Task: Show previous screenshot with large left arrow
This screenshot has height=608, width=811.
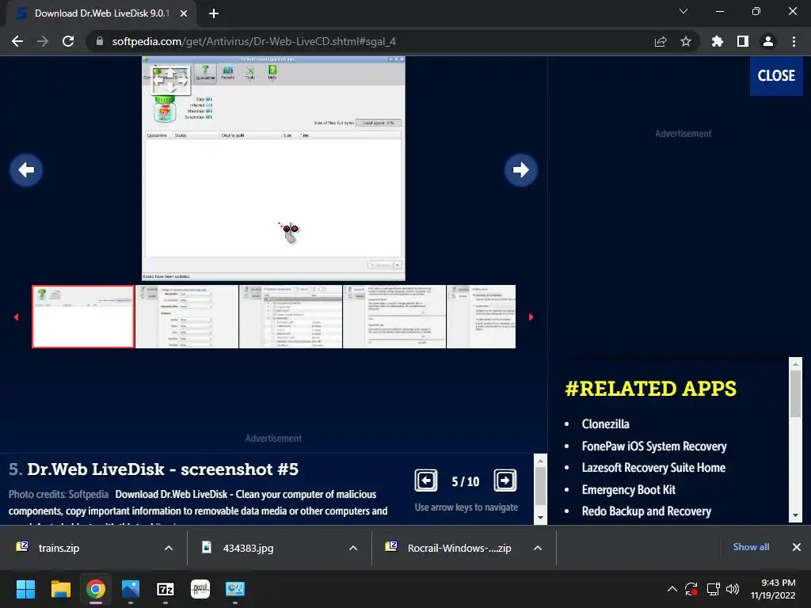Action: 26,169
